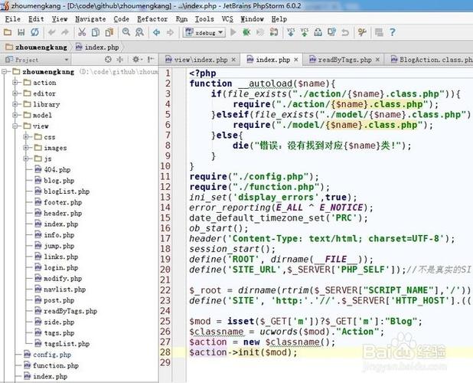
Task: Close the index.php editor tab
Action: coord(296,60)
